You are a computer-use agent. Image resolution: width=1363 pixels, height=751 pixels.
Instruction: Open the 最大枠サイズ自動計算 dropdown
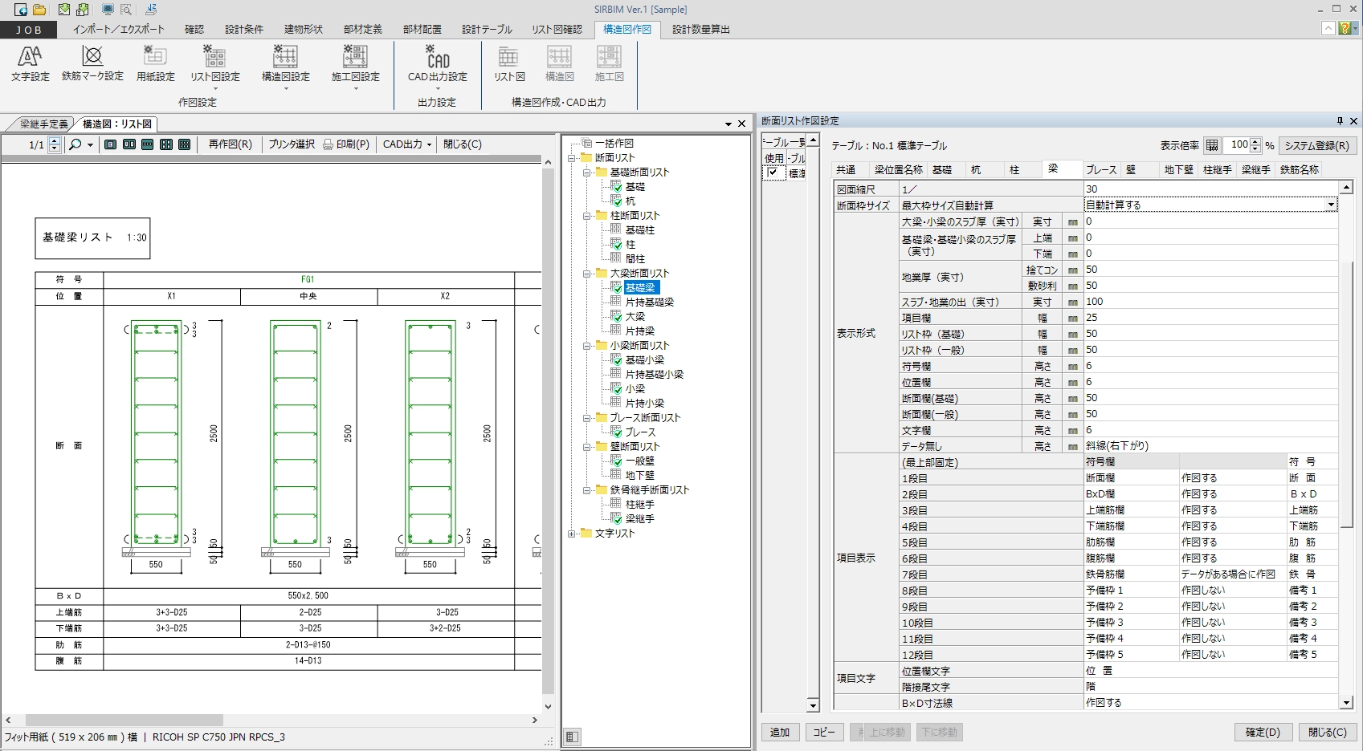click(1331, 205)
